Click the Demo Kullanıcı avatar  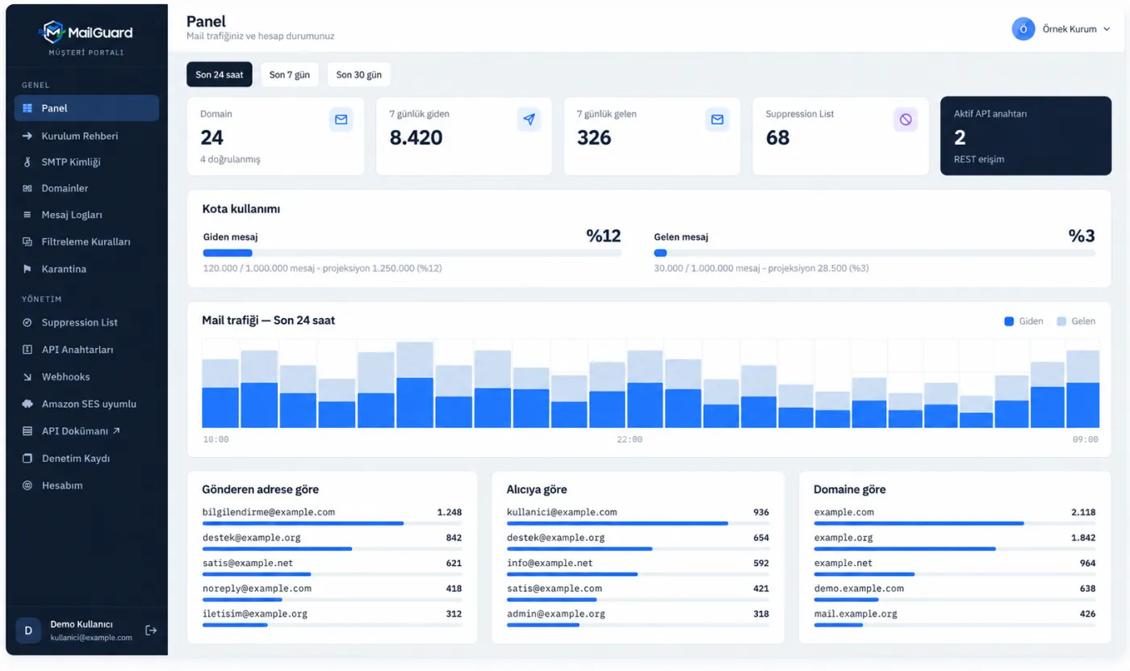(28, 631)
